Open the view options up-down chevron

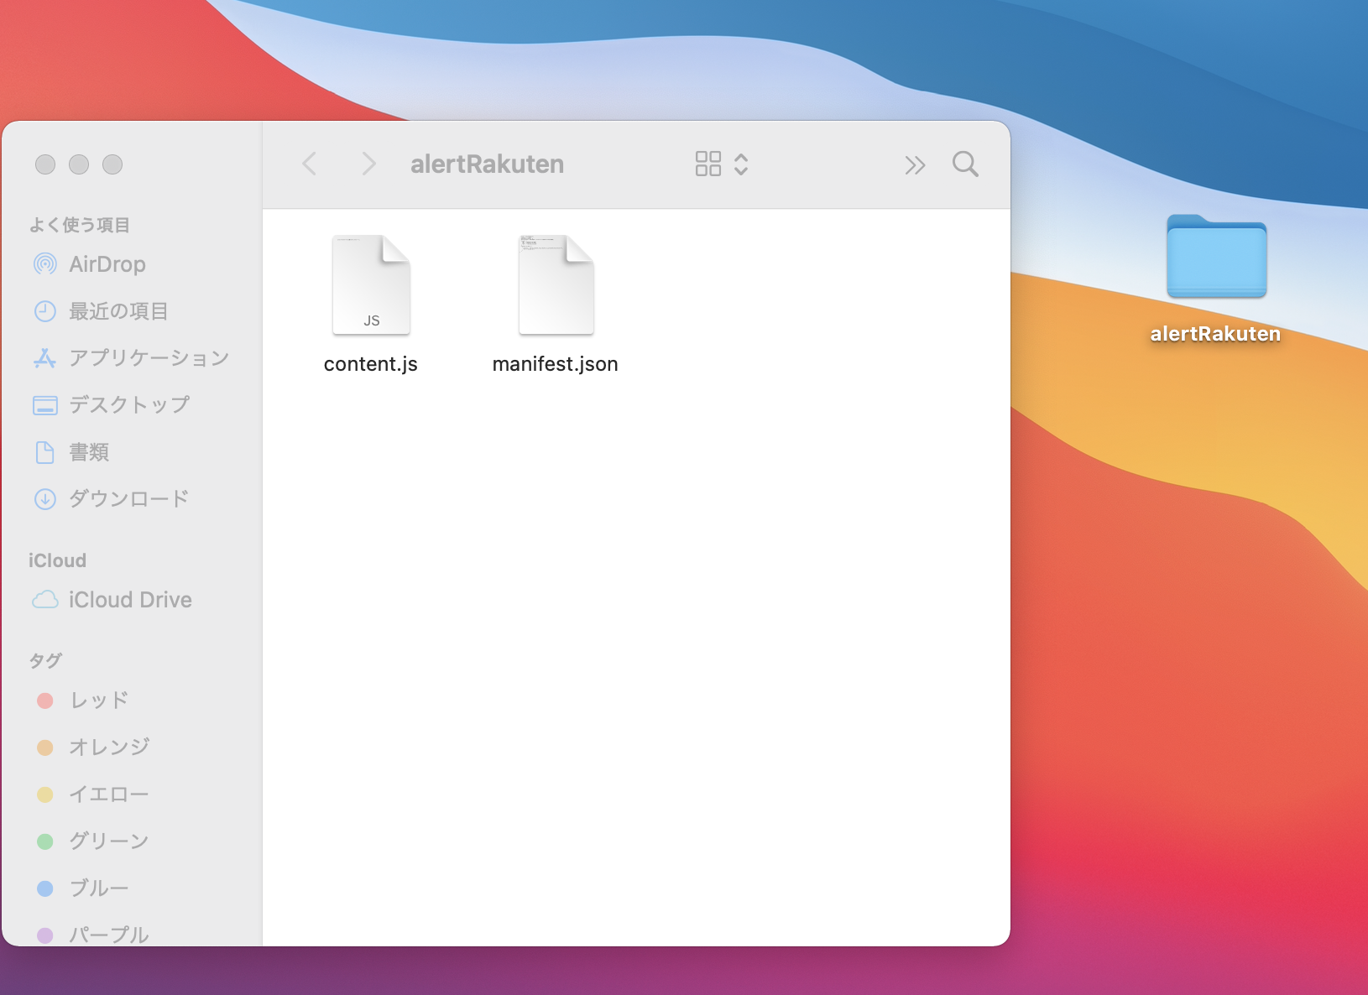[741, 164]
